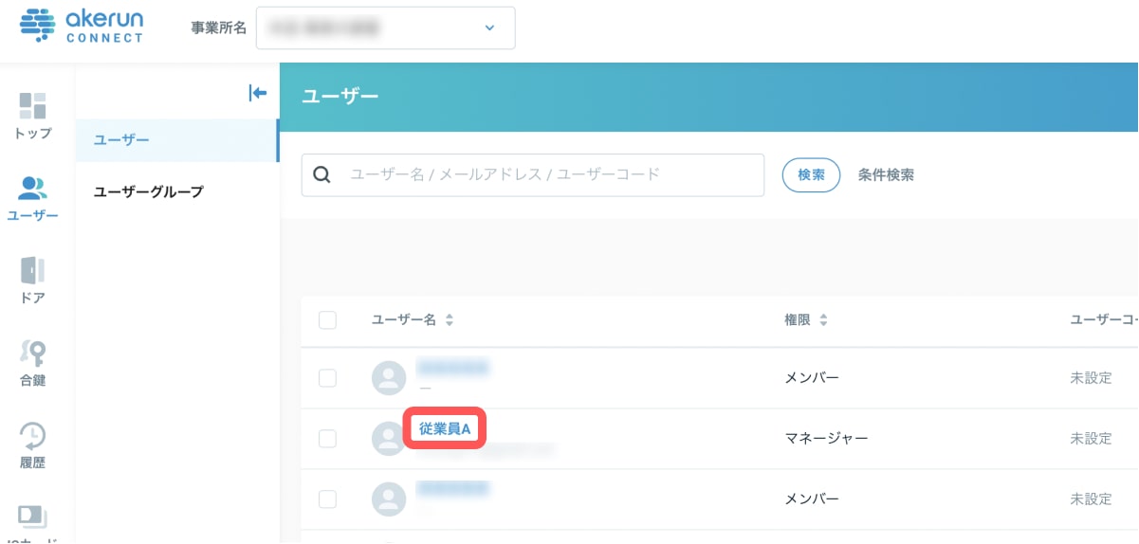The image size is (1139, 544).
Task: Click the 検索 button
Action: click(811, 175)
